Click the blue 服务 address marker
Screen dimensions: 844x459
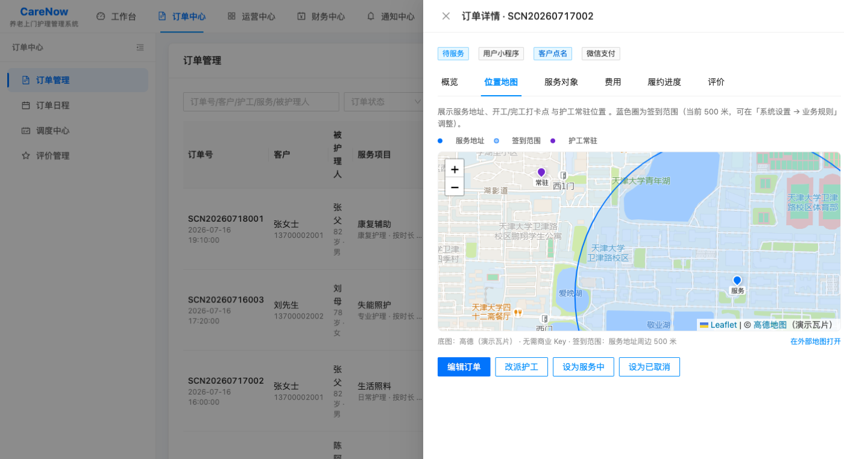(x=737, y=281)
